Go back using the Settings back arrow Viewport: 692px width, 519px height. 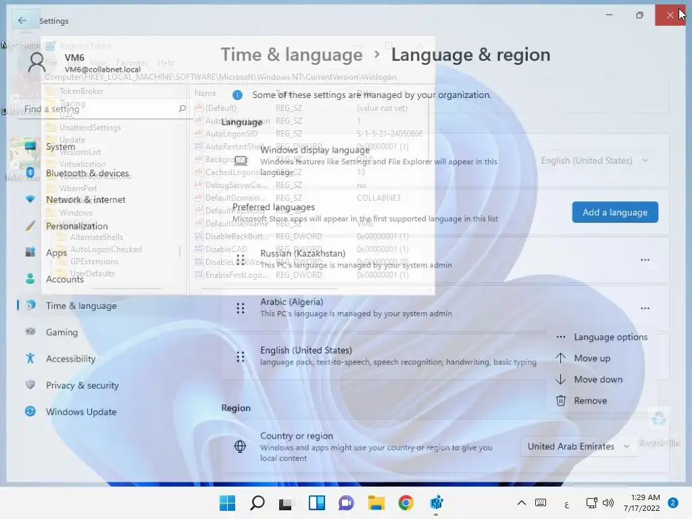tap(22, 20)
